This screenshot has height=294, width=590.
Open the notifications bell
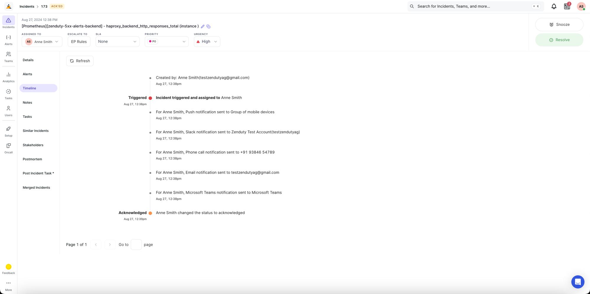554,6
